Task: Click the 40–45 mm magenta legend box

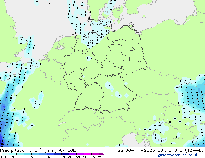Action: click(x=88, y=154)
